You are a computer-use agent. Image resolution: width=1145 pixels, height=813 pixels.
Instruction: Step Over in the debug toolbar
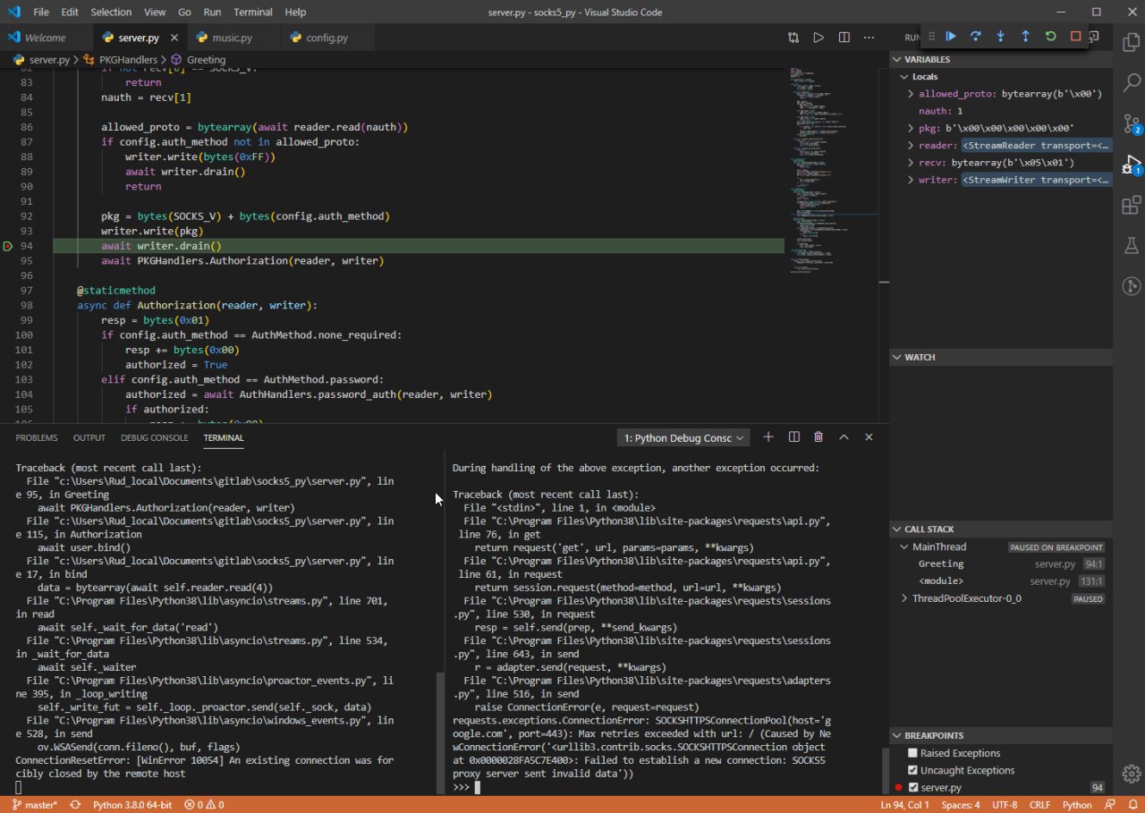[976, 37]
